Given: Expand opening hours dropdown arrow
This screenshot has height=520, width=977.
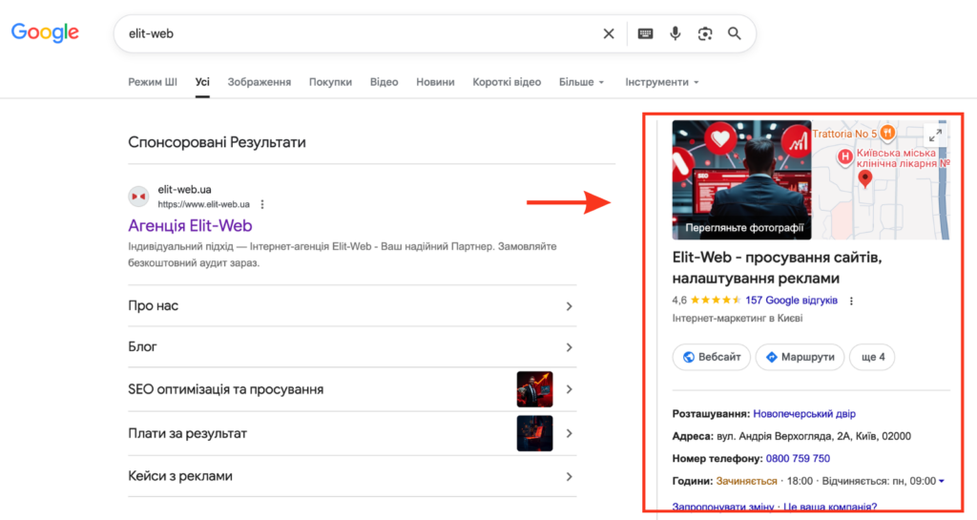Looking at the screenshot, I should click(942, 481).
